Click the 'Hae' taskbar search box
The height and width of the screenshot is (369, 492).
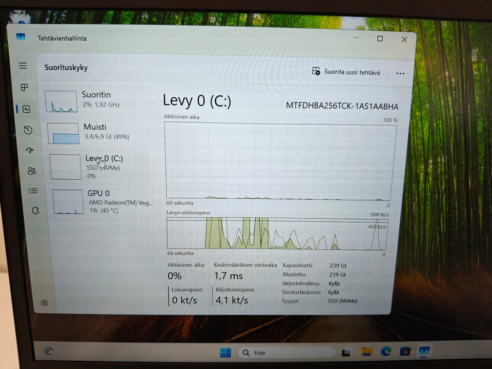click(287, 353)
